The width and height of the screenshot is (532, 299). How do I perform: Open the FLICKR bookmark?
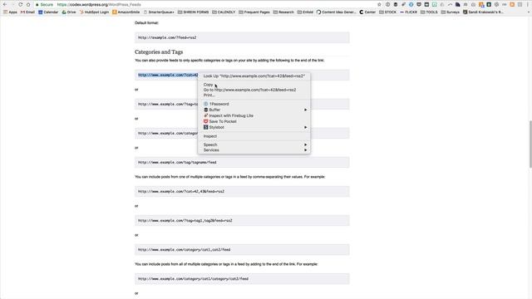pyautogui.click(x=408, y=12)
